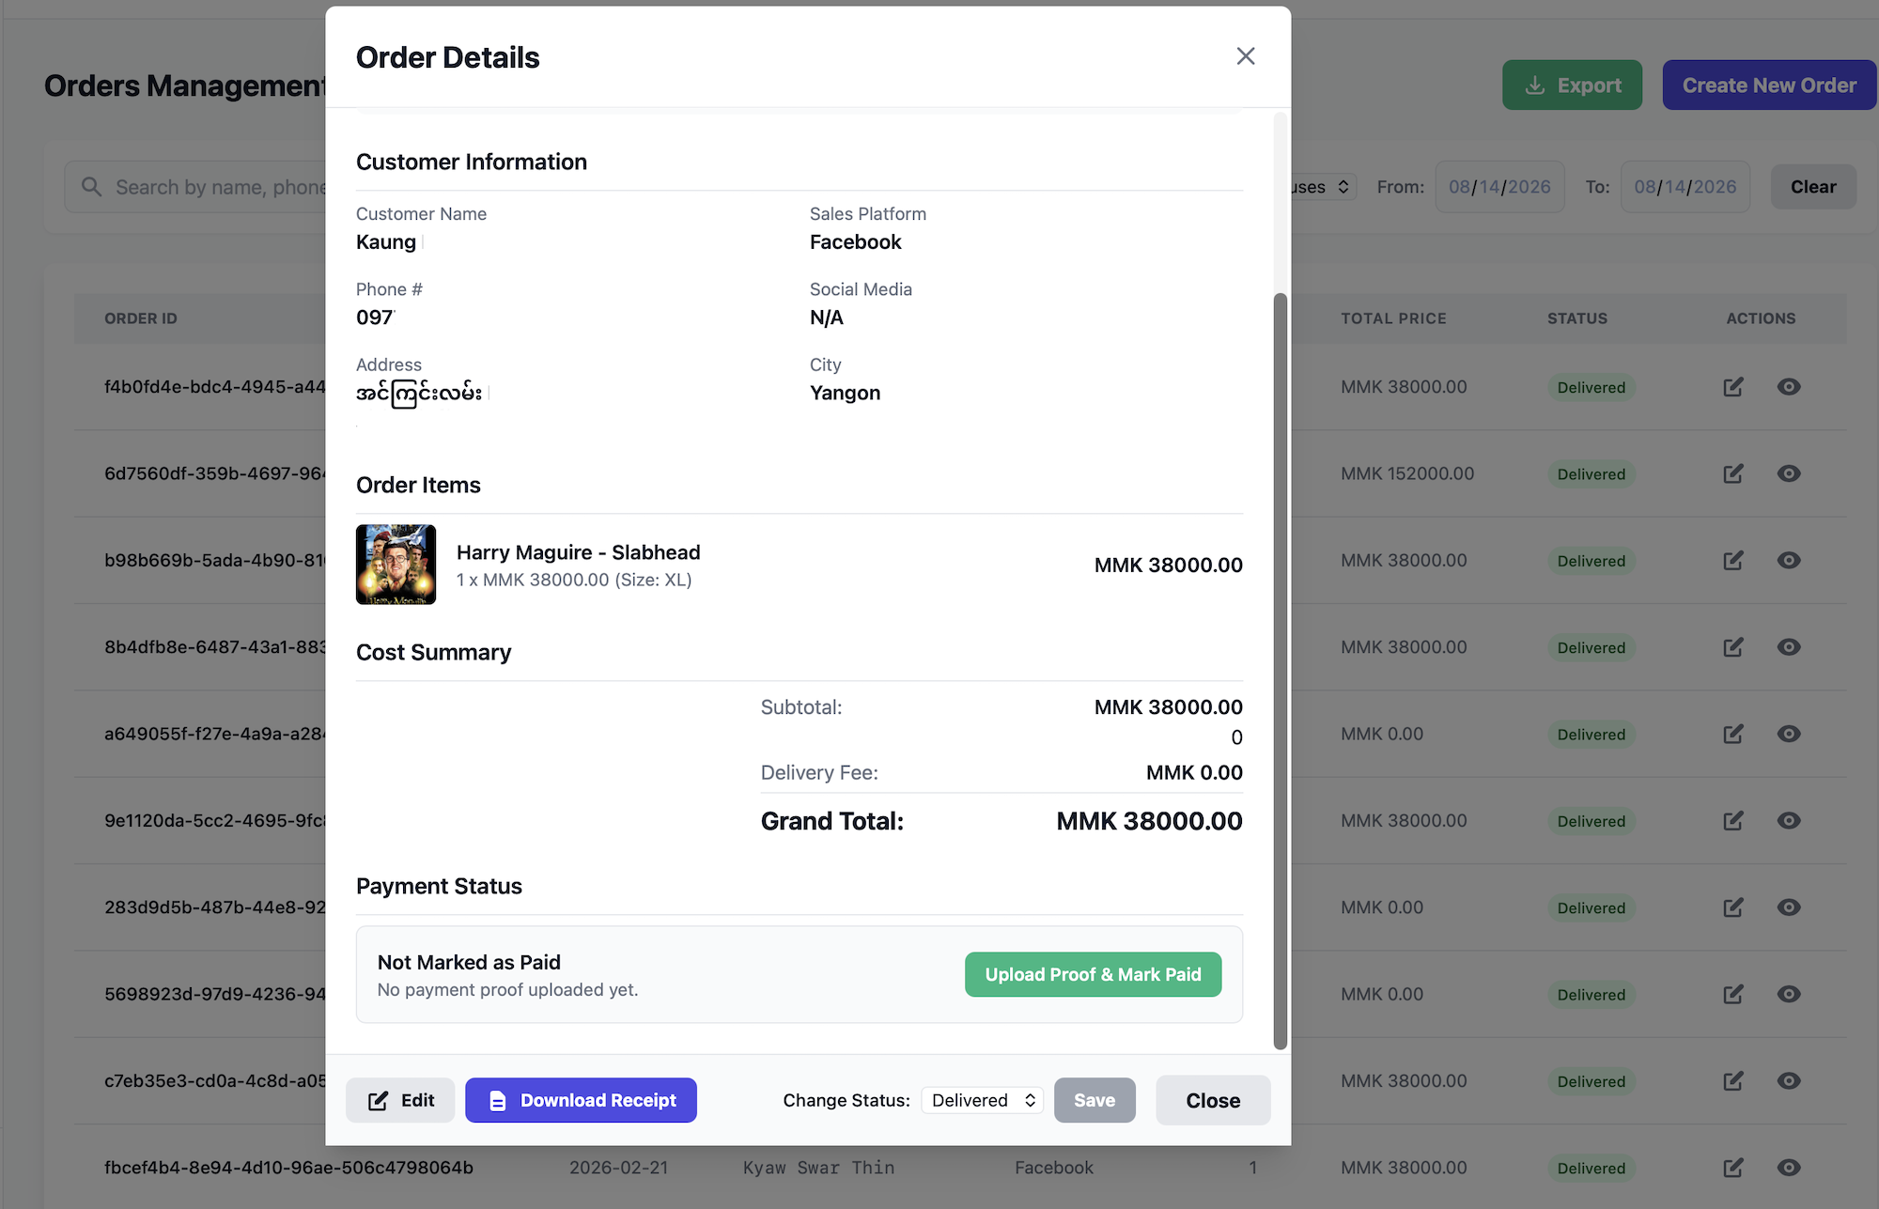Click the Download Receipt button
1879x1209 pixels.
(x=581, y=1100)
